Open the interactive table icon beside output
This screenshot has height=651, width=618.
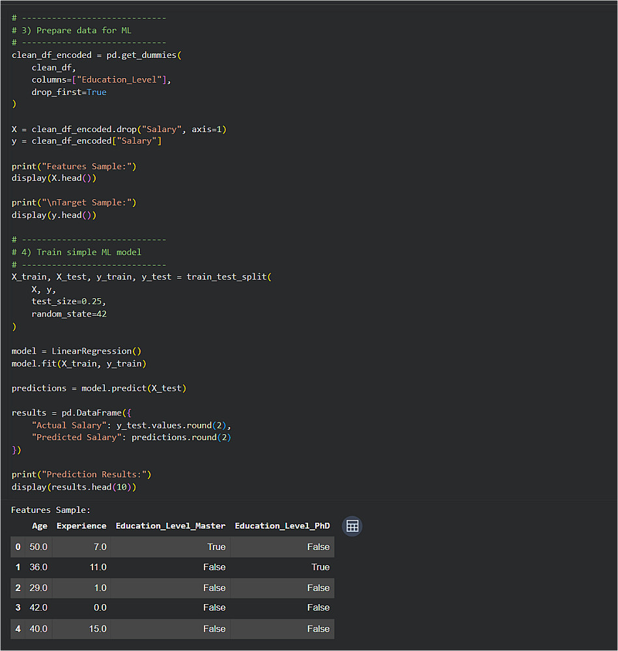[352, 526]
